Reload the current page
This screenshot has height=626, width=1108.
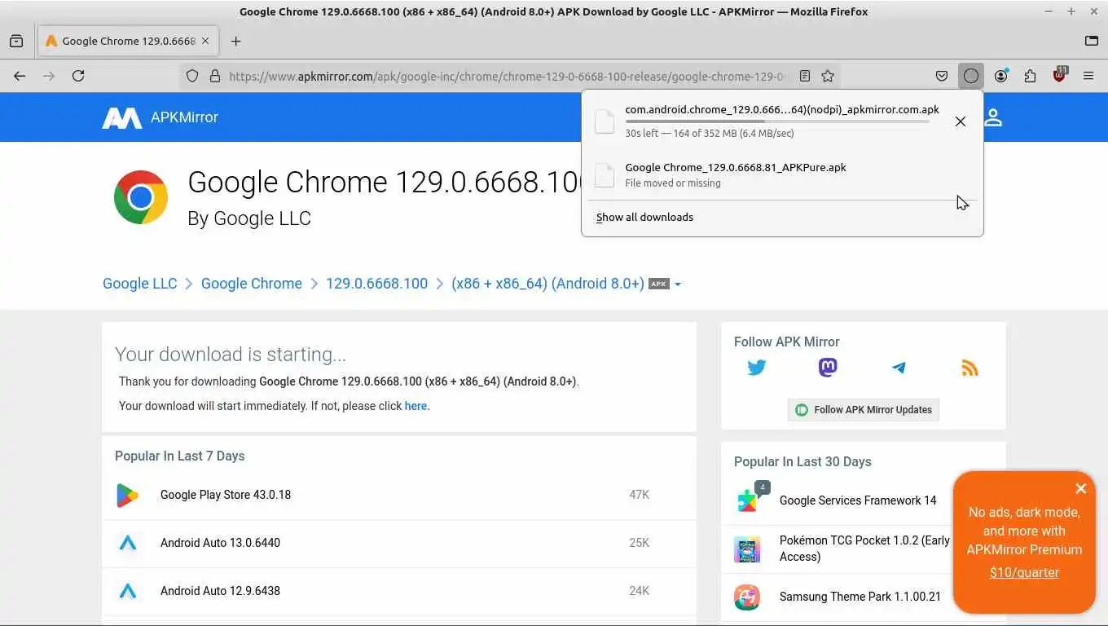[78, 76]
